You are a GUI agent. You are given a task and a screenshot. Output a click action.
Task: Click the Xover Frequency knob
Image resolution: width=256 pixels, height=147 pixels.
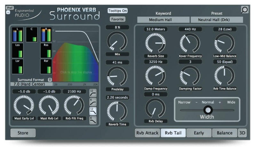click(x=190, y=43)
